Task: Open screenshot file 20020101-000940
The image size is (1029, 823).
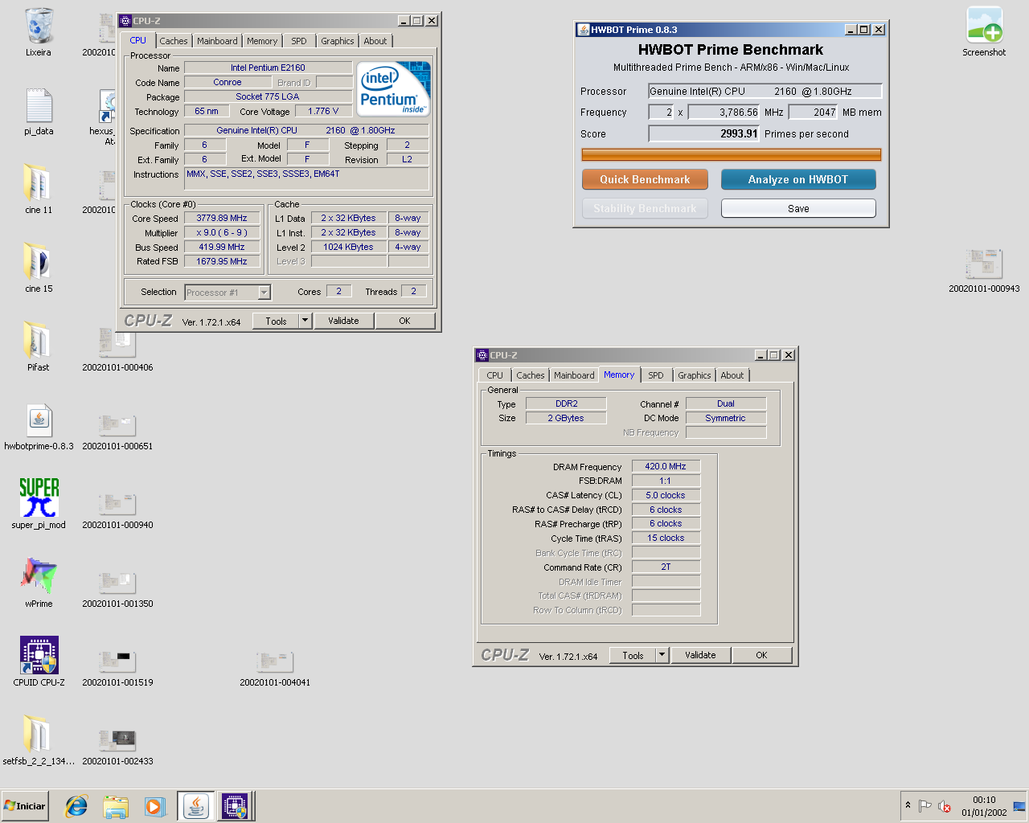Action: tap(117, 510)
